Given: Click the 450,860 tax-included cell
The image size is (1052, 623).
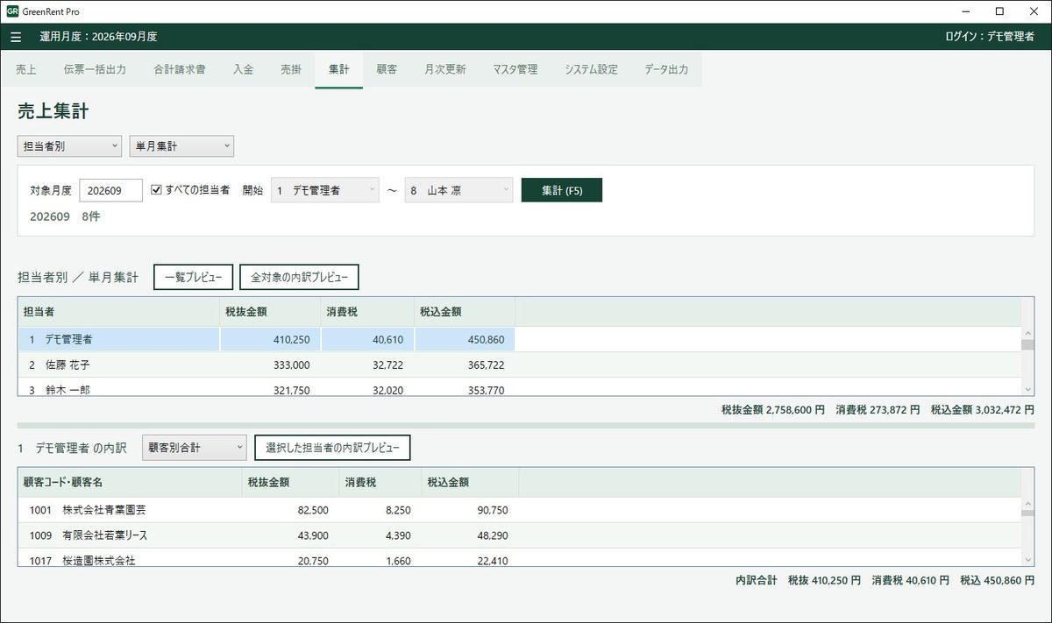Looking at the screenshot, I should (465, 339).
